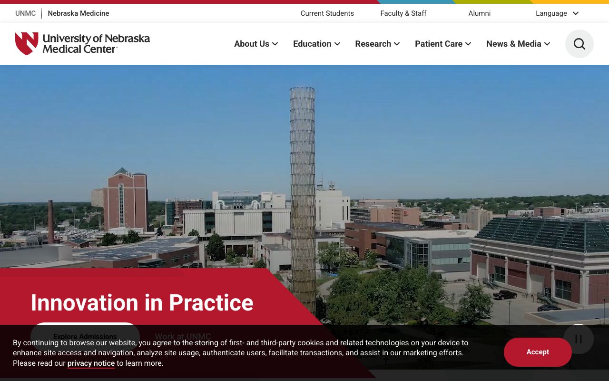Expand the Education dropdown

click(316, 43)
